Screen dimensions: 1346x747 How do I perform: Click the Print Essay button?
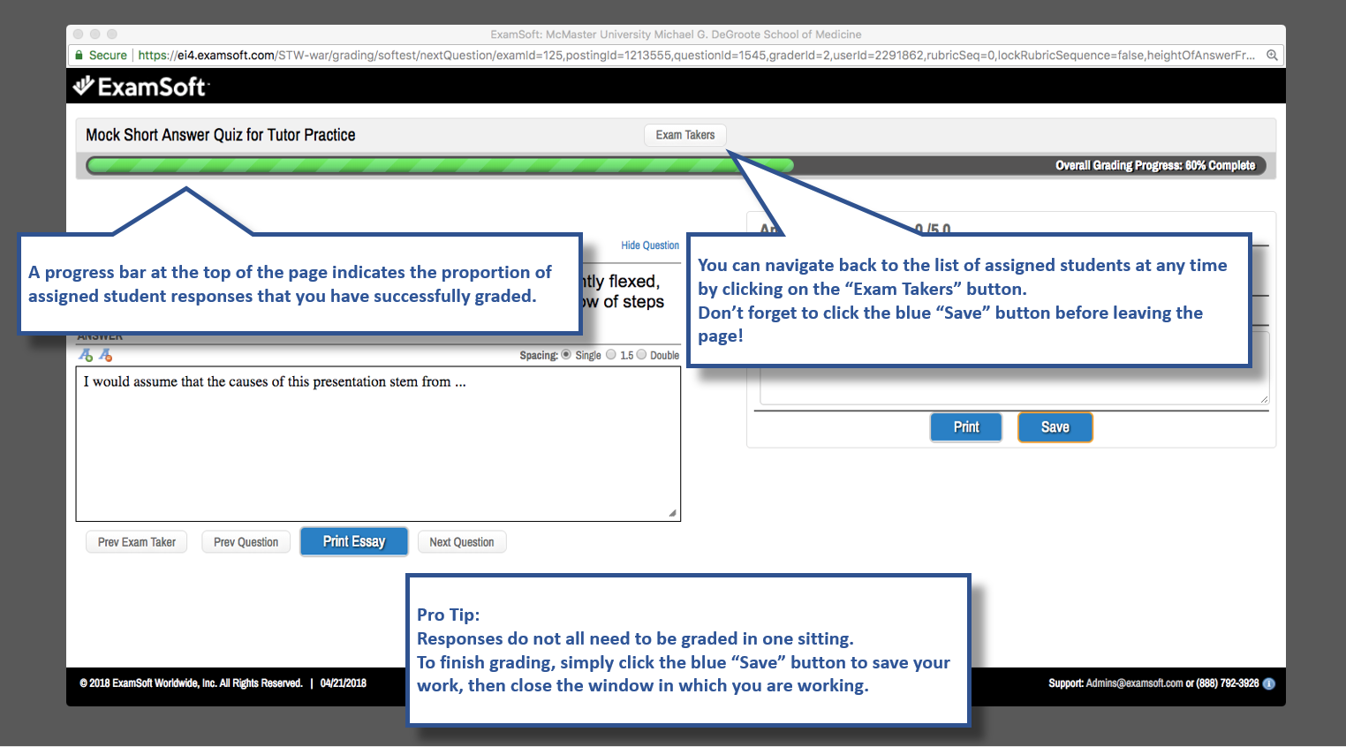pos(354,541)
